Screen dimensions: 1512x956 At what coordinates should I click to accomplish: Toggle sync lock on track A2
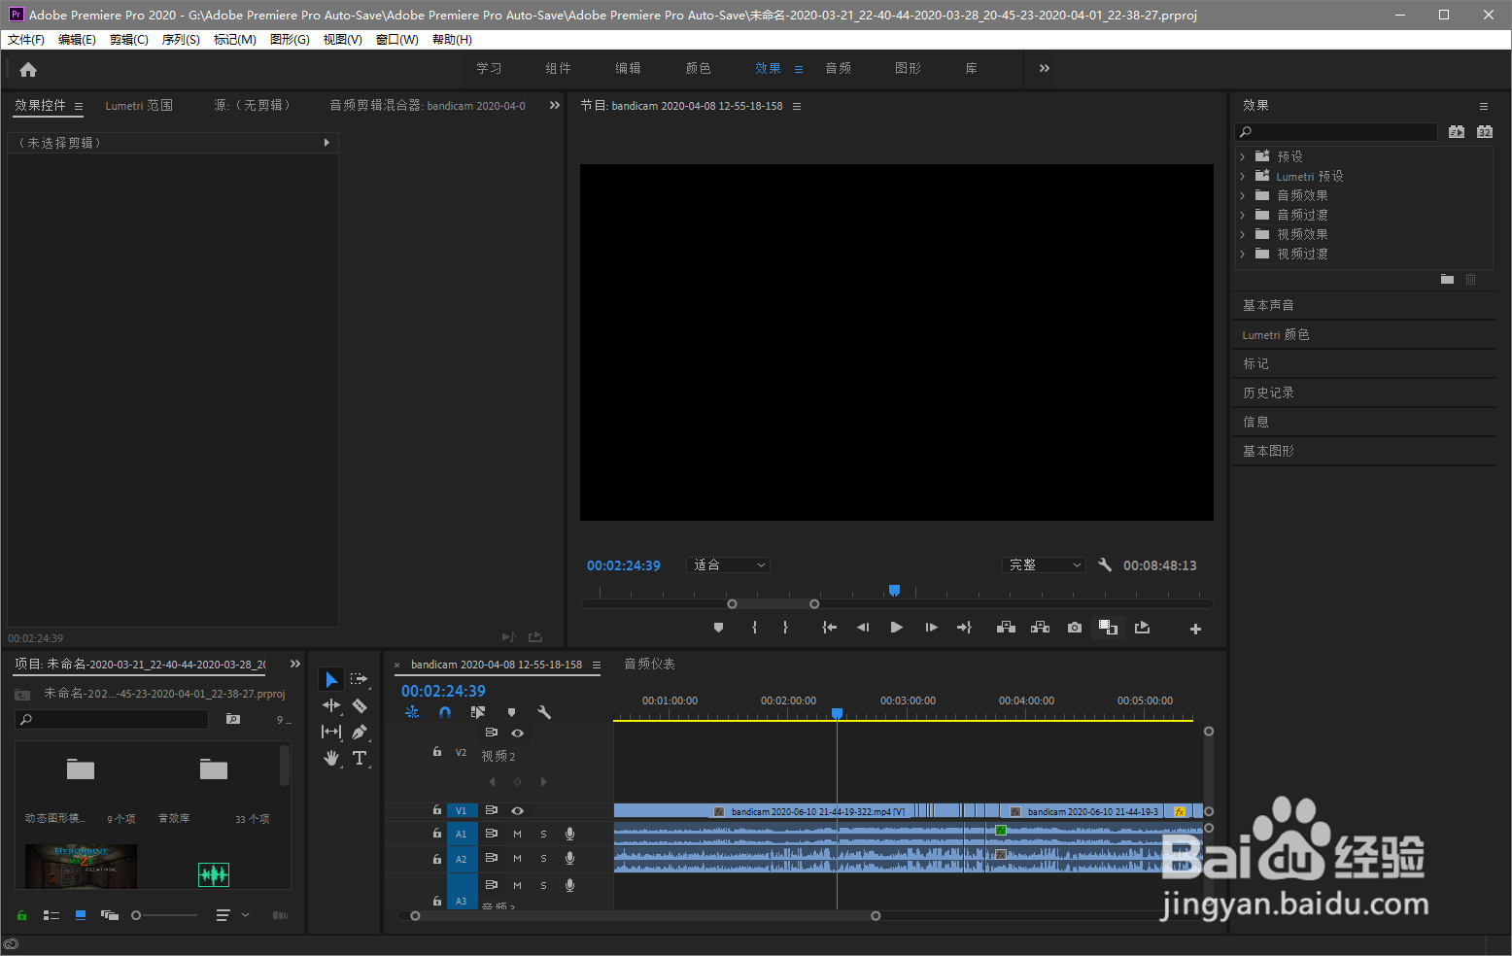pos(491,858)
